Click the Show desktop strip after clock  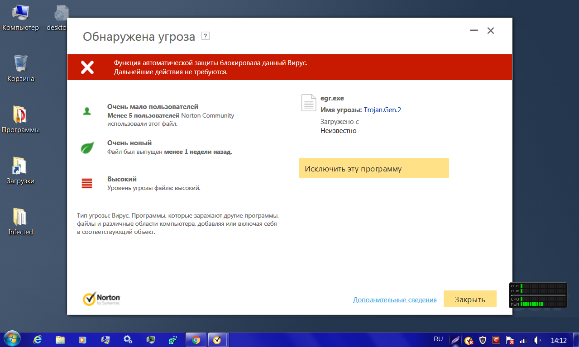[x=576, y=340]
